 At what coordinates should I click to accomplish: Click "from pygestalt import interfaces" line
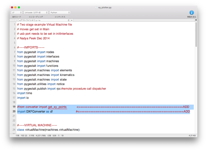(x=38, y=56)
